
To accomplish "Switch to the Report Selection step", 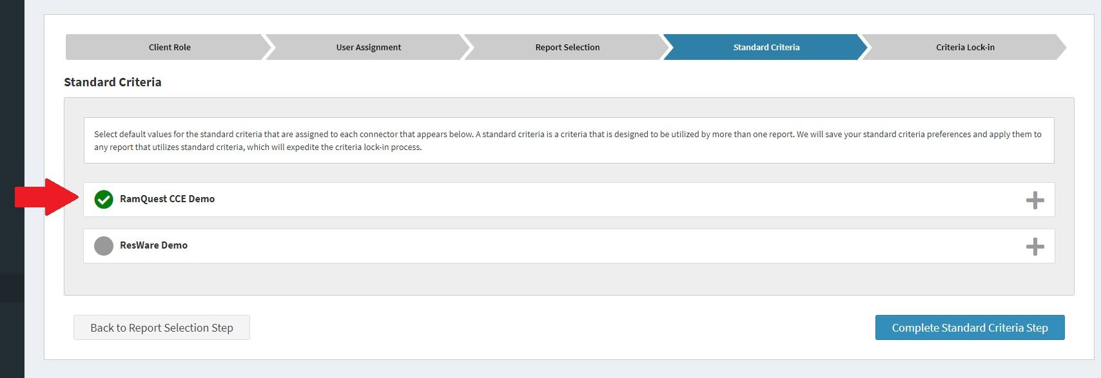I will pyautogui.click(x=567, y=46).
